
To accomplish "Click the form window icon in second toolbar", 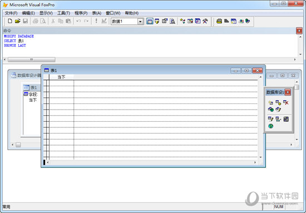I will [234, 21].
